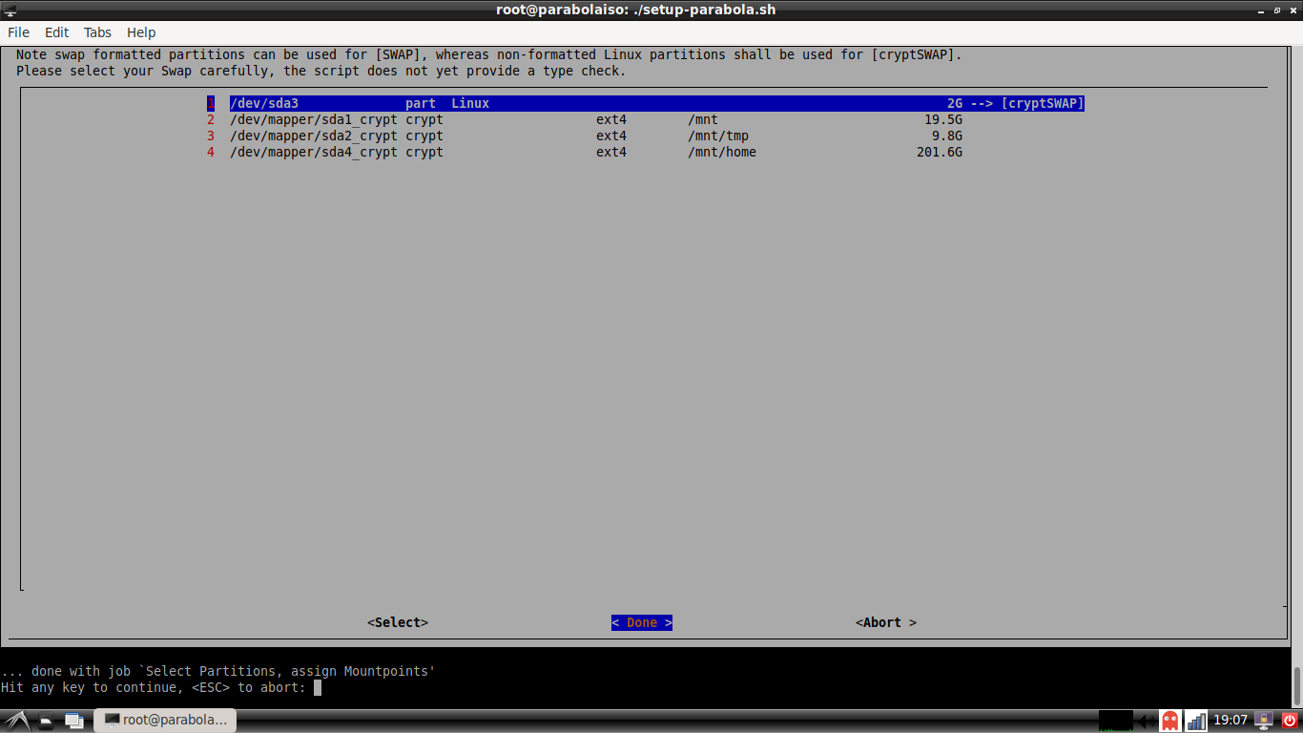Open the Edit menu

coord(56,32)
